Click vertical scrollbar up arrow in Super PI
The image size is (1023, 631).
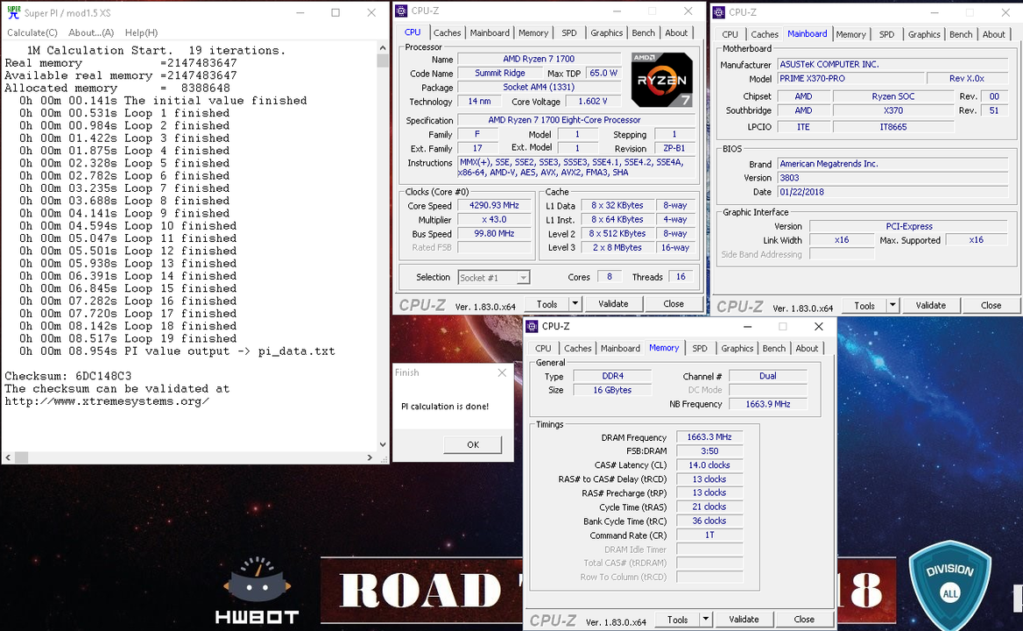tap(383, 48)
